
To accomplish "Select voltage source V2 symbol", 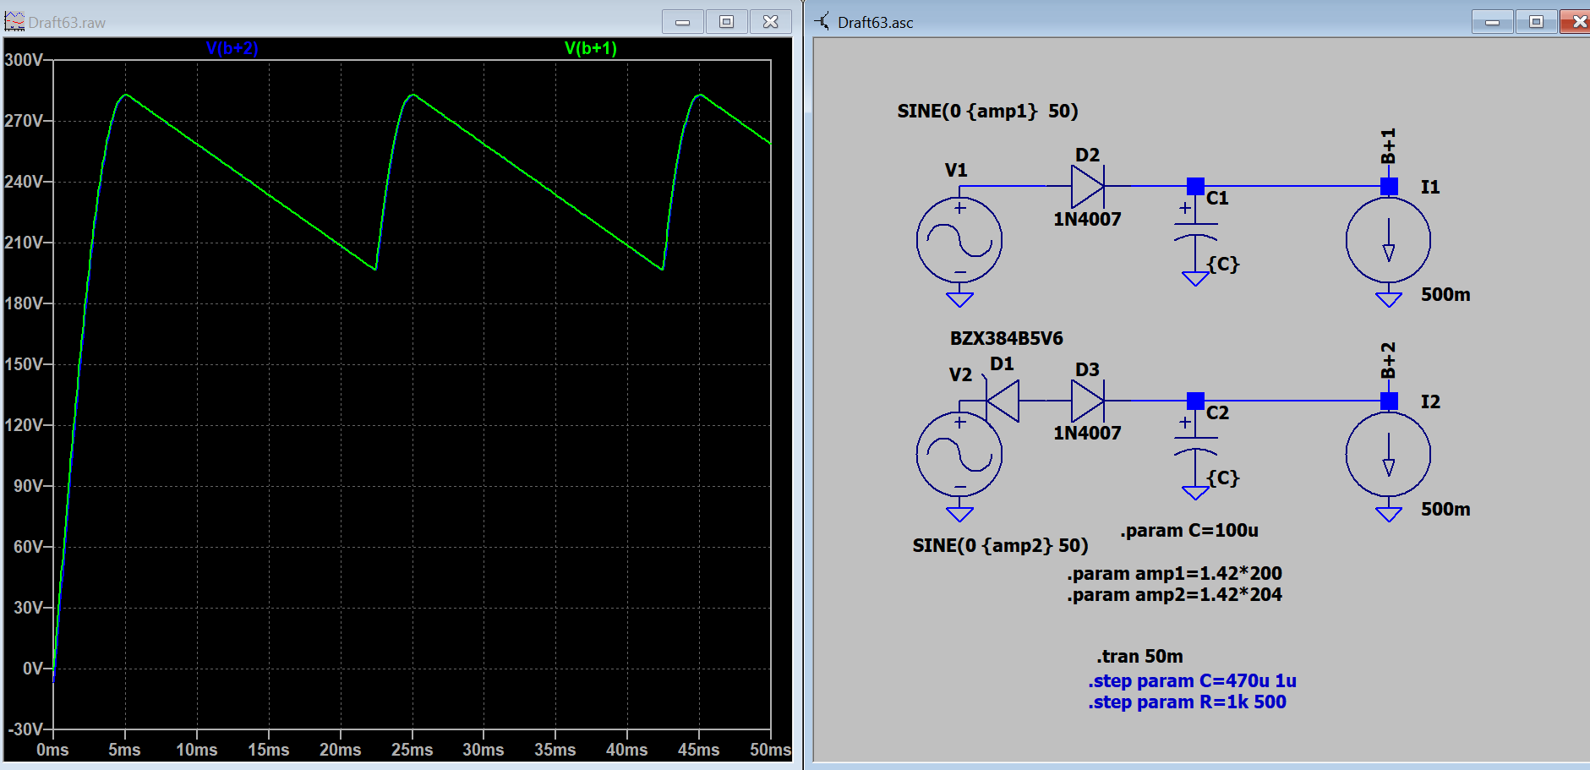I will coord(959,454).
